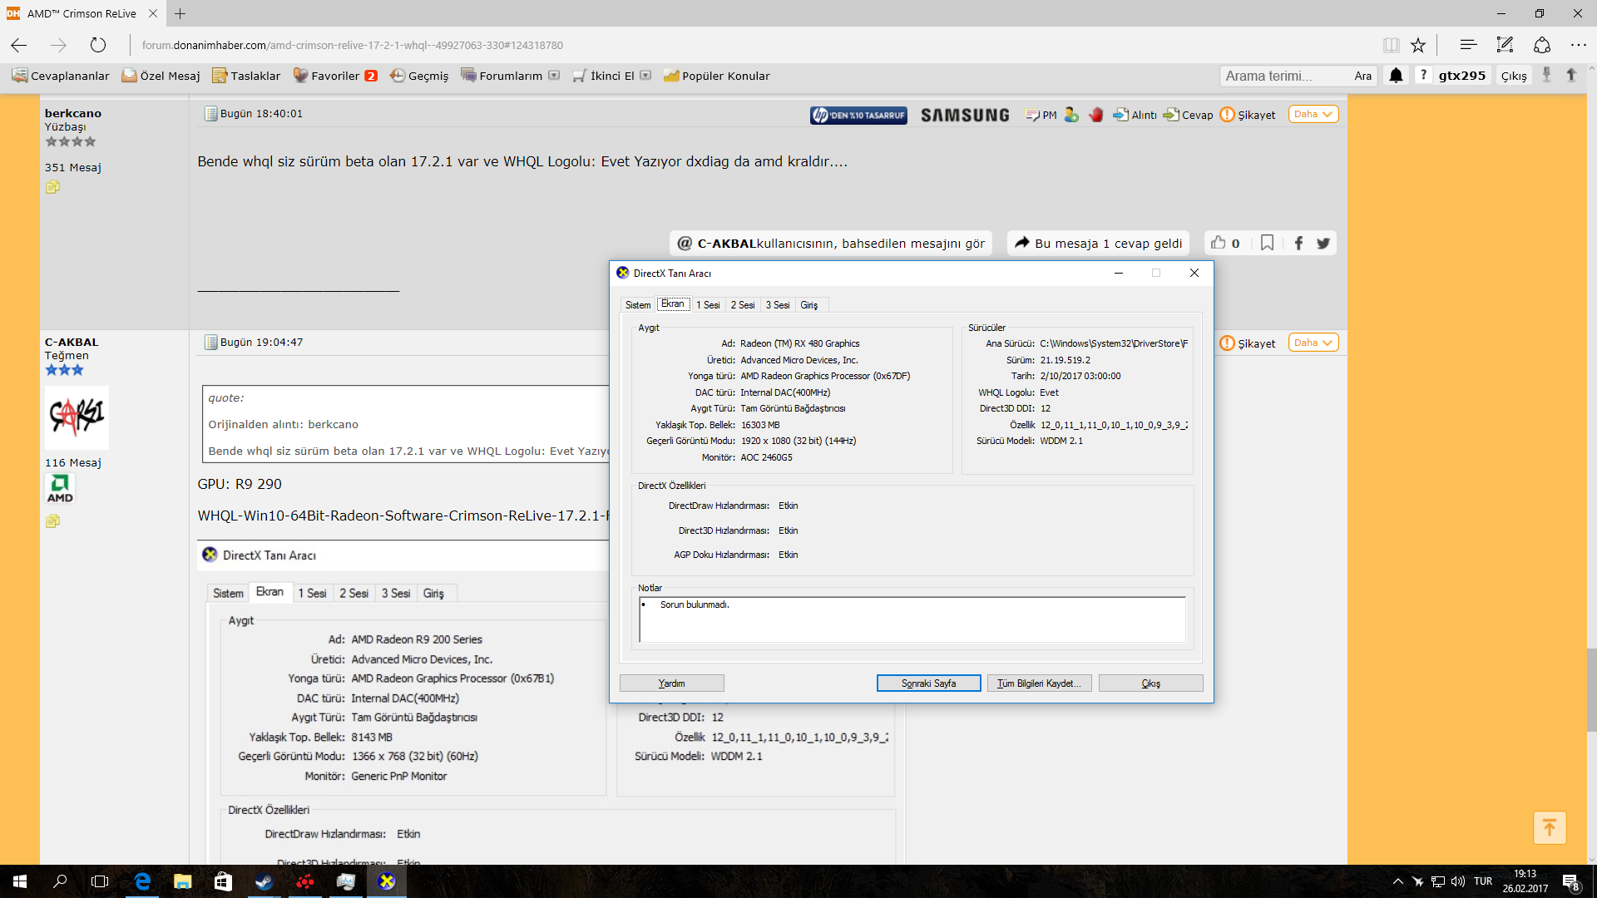Click the orange scroll-to-top button
1597x898 pixels.
click(1549, 827)
